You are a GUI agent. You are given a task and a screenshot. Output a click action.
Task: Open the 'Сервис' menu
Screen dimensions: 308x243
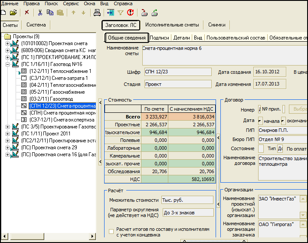point(71,3)
